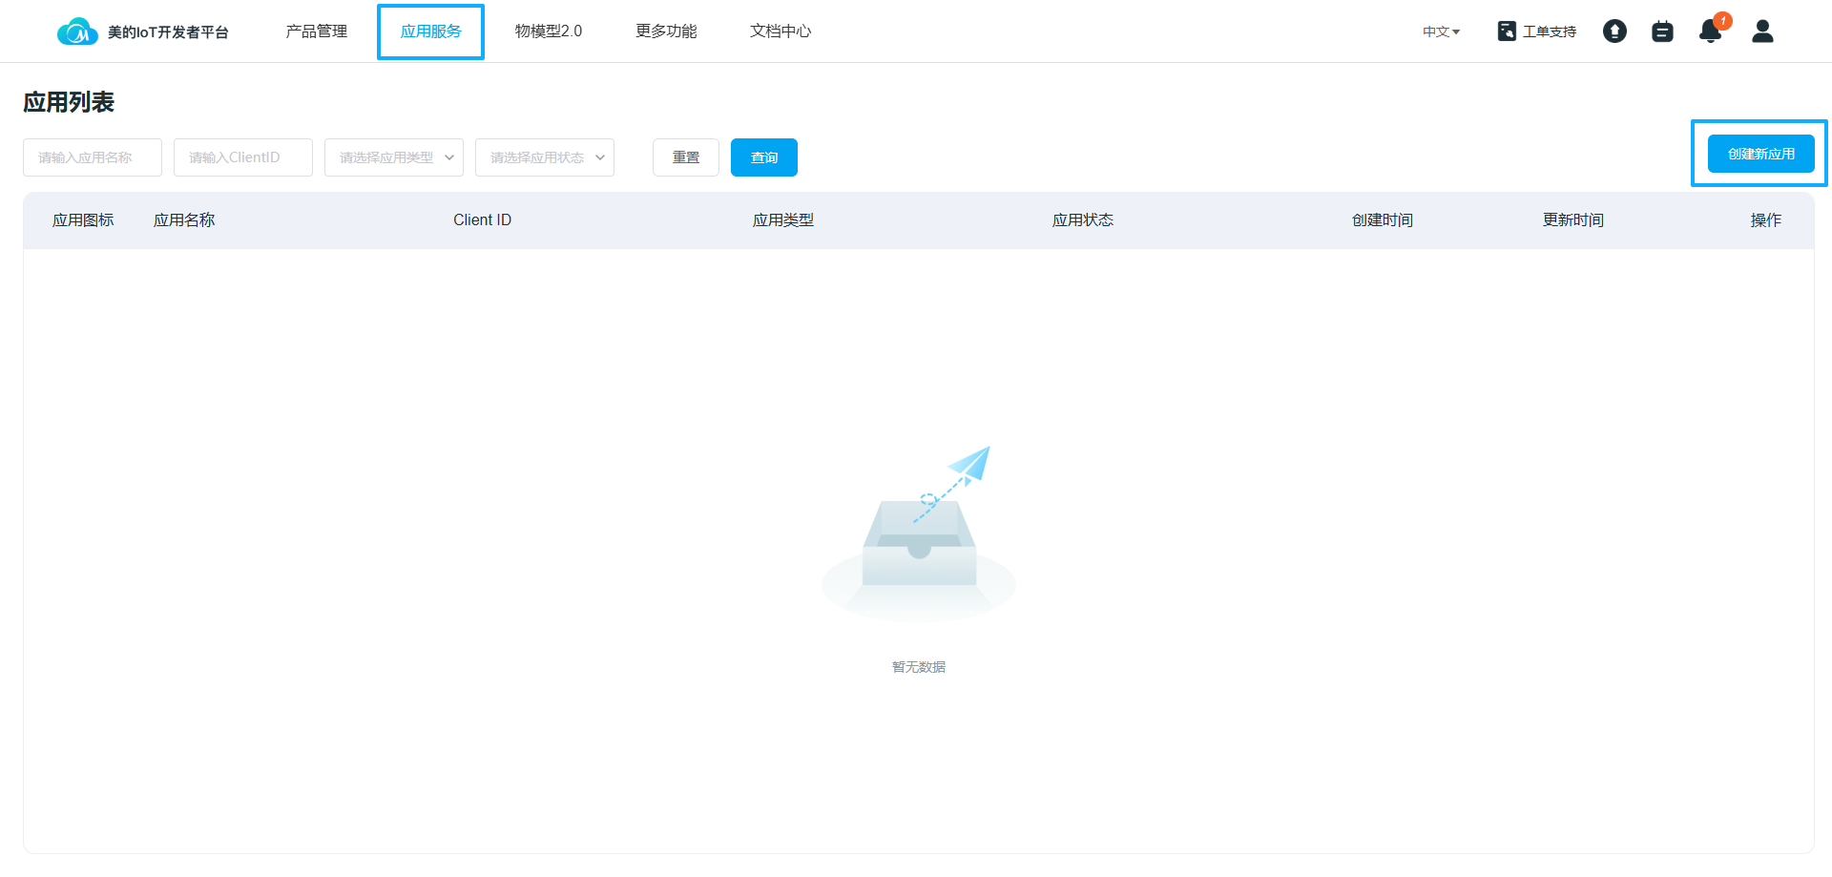1832x877 pixels.
Task: Hit the 重置 reset button
Action: pyautogui.click(x=686, y=157)
